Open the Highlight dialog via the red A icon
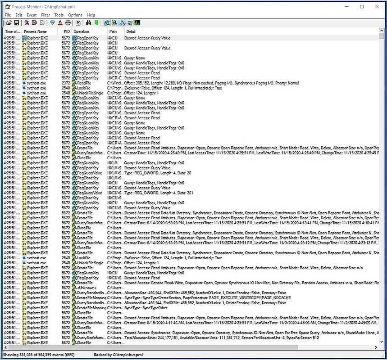The width and height of the screenshot is (387, 360). (x=60, y=23)
